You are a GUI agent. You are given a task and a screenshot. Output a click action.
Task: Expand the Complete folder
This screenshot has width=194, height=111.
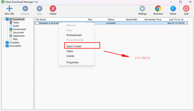coord(3,43)
